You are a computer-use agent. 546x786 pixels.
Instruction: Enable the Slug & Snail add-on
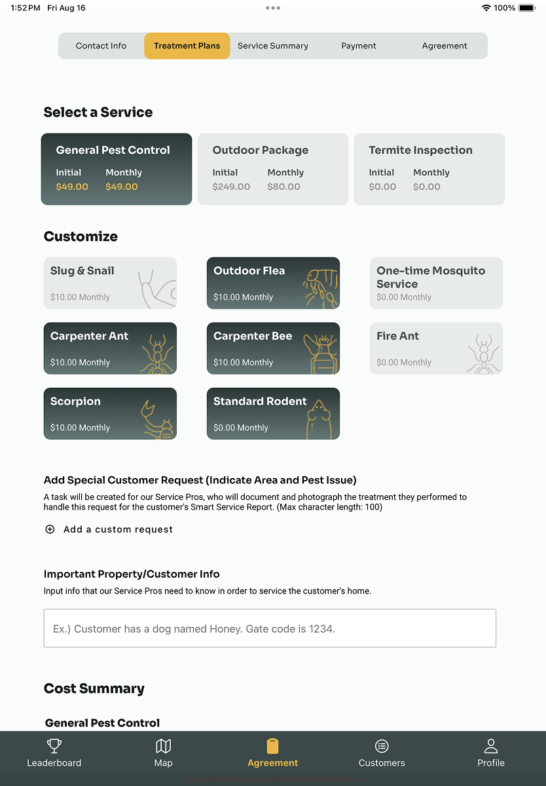click(109, 283)
